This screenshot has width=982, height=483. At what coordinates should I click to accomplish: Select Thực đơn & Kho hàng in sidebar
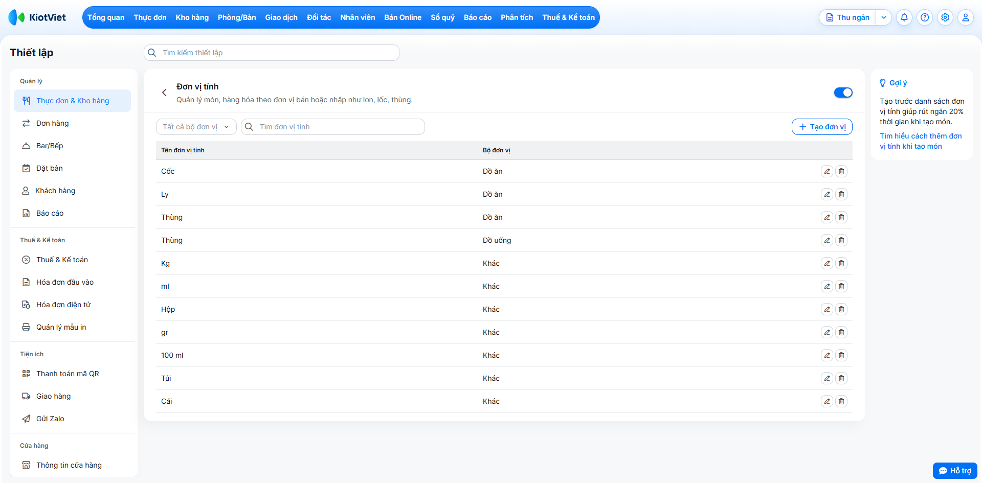(72, 101)
